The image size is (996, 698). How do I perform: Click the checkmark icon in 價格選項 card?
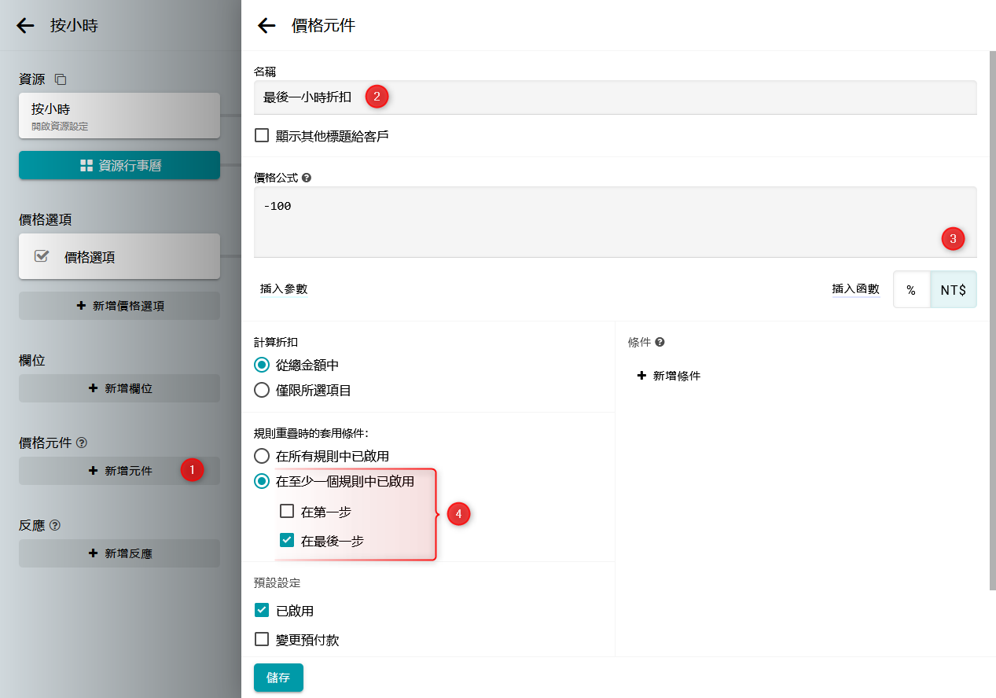(42, 256)
